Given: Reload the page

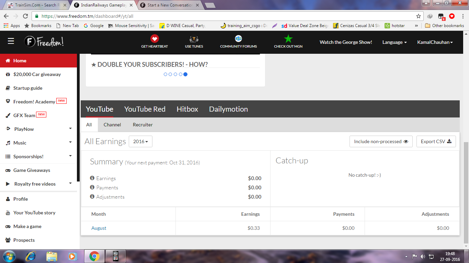Looking at the screenshot, I should (25, 16).
